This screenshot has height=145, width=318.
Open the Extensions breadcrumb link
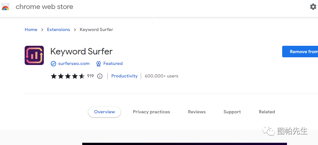tap(59, 30)
